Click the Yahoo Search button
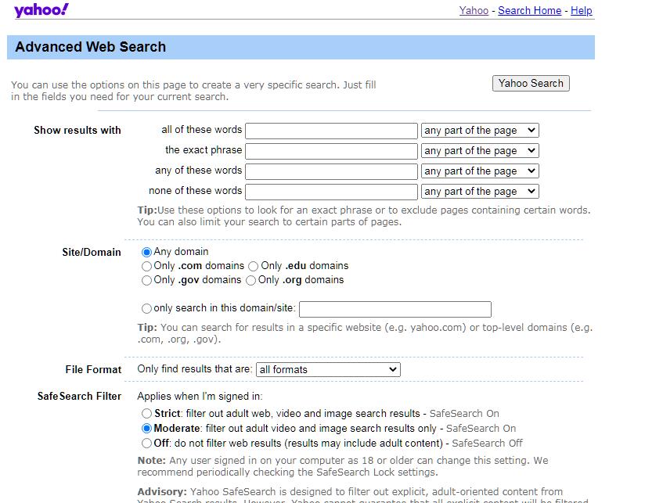This screenshot has height=503, width=645. [531, 84]
